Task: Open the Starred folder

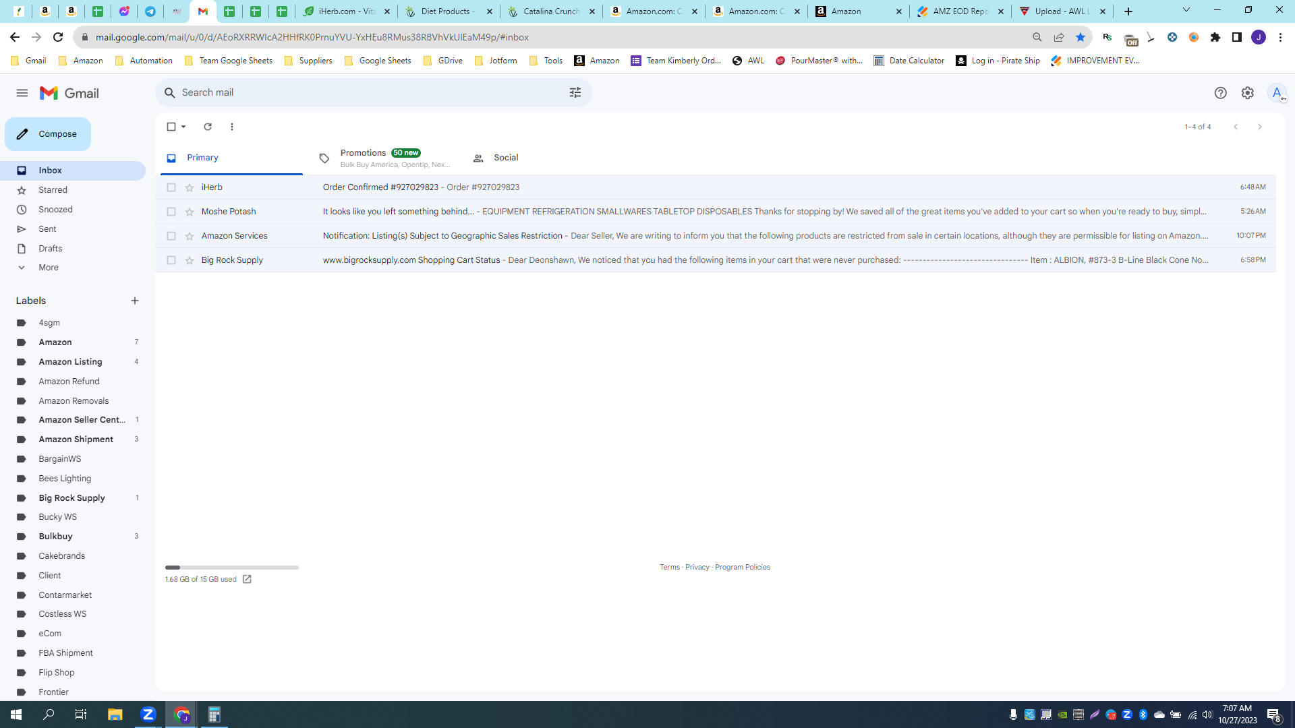Action: coord(53,190)
